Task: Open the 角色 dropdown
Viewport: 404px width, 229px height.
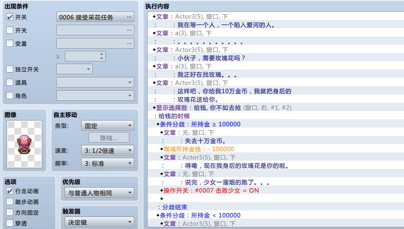Action: tap(95, 96)
